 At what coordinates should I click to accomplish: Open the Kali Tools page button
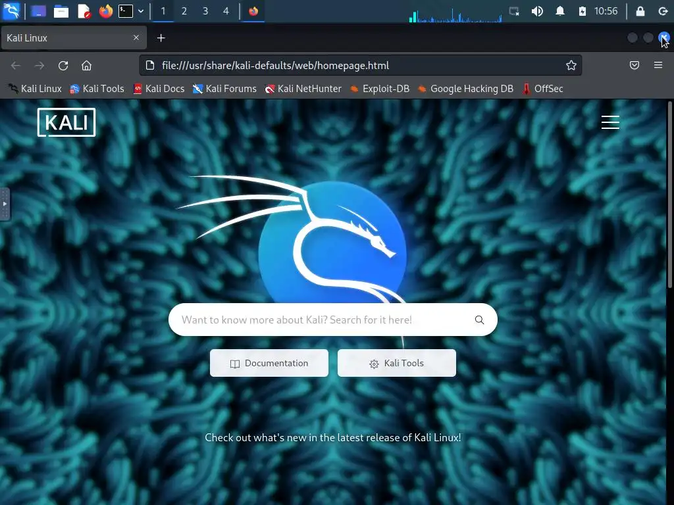(397, 363)
